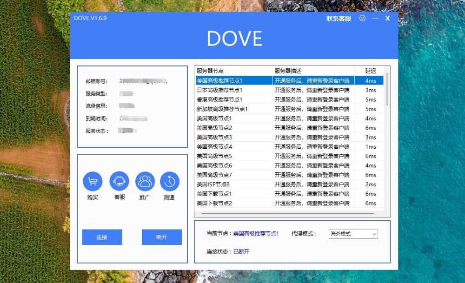The height and width of the screenshot is (283, 465).
Task: Click the current node value 美国高级推荐节点1
Action: pos(256,234)
